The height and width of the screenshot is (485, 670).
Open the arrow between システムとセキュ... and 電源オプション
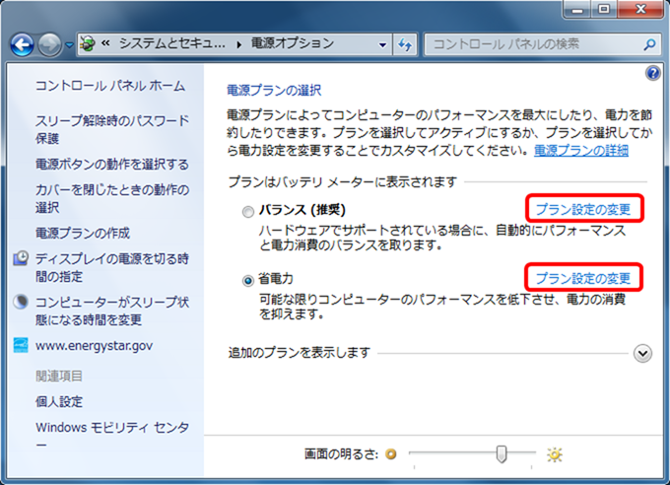(238, 44)
